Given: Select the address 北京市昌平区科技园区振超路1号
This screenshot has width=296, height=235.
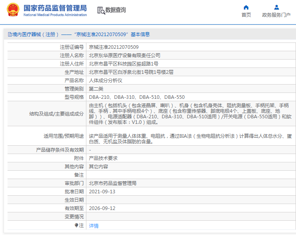Looking at the screenshot, I should pyautogui.click(x=124, y=64).
